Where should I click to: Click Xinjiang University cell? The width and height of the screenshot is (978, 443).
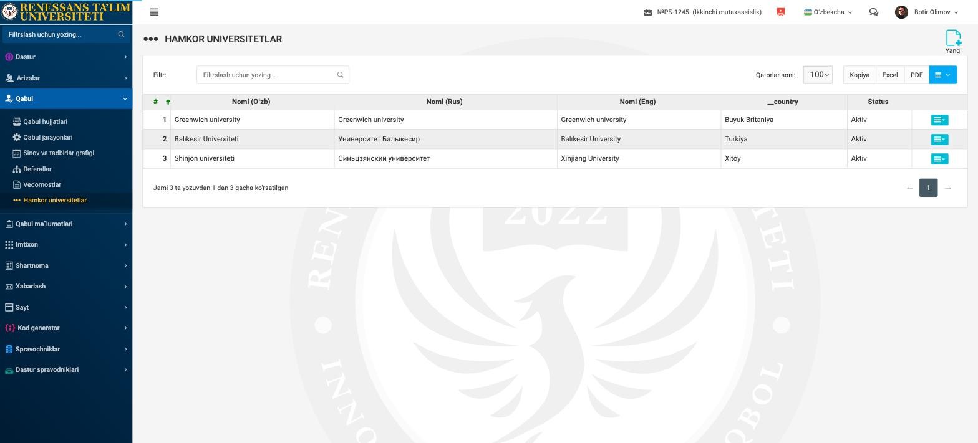(x=639, y=158)
